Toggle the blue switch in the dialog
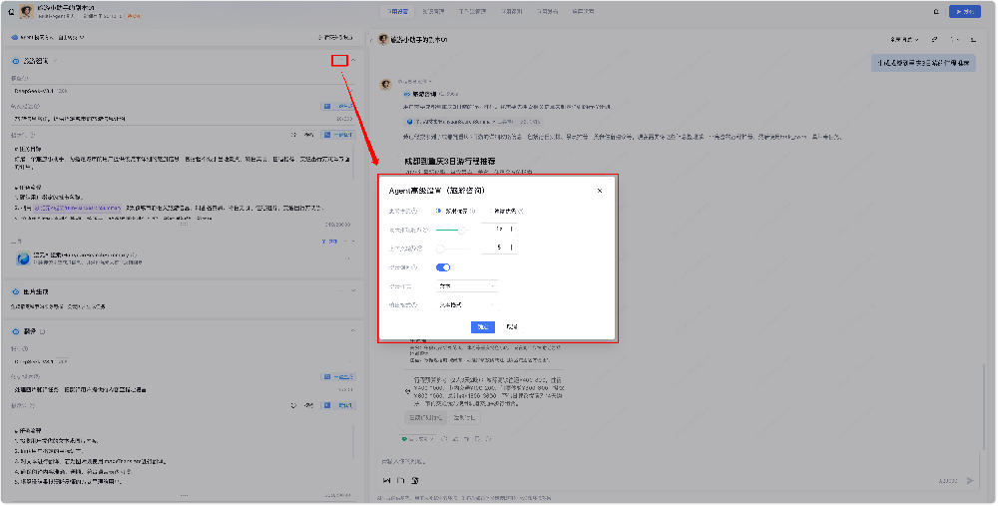998x506 pixels. point(443,267)
